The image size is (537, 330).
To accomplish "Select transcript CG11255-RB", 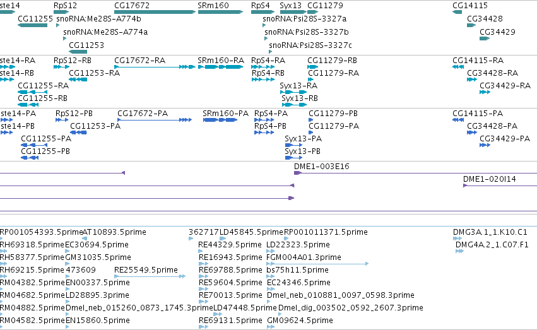I will click(28, 105).
